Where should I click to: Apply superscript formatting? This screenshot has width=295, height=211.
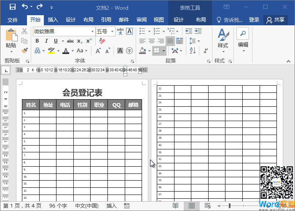click(89, 41)
